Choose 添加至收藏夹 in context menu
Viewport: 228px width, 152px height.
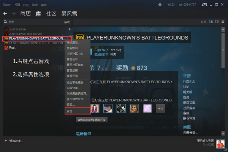point(75,82)
